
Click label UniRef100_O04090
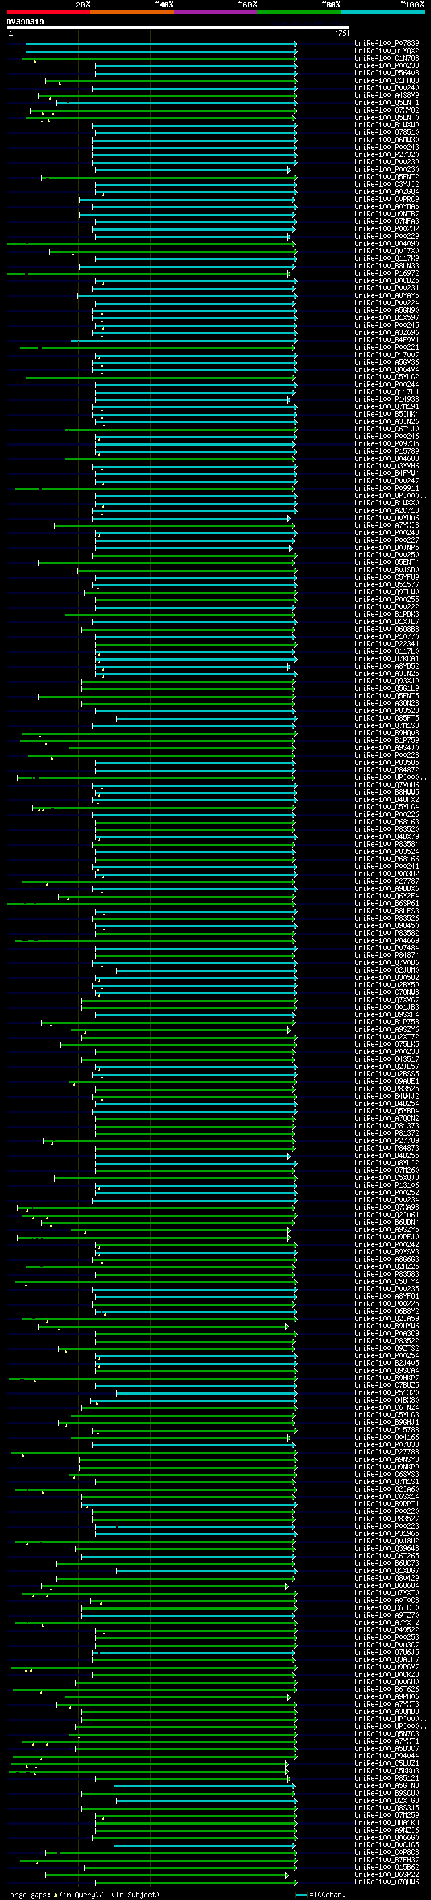tap(387, 243)
